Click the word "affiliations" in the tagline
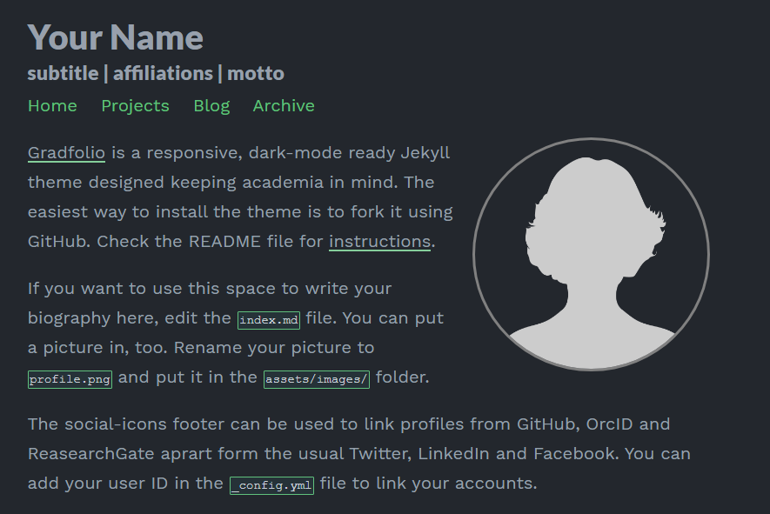The height and width of the screenshot is (514, 770). [163, 74]
